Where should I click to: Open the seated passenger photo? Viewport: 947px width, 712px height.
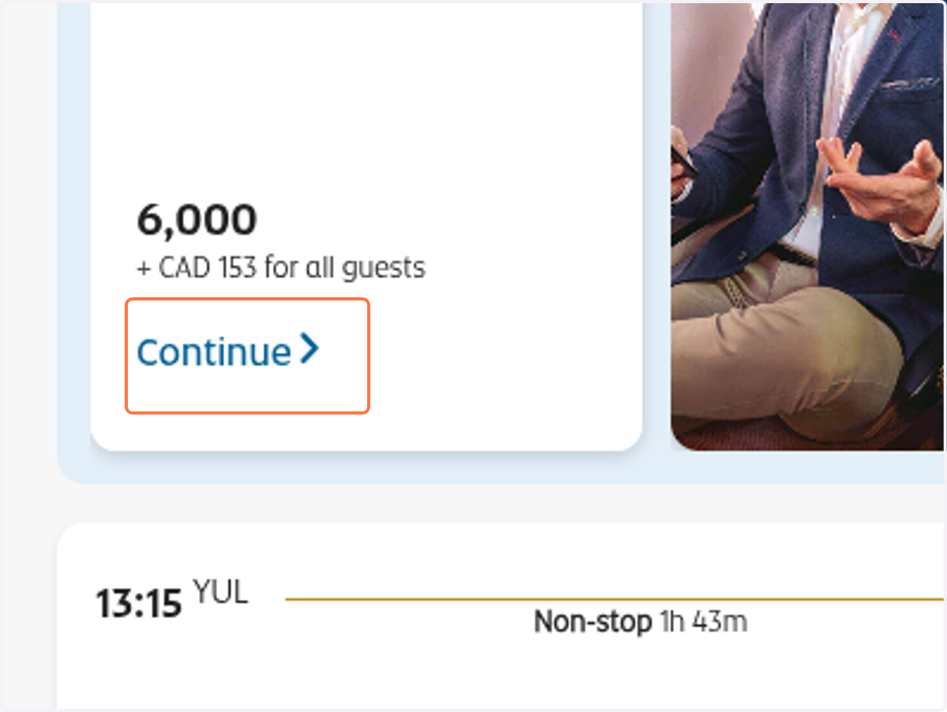coord(808,226)
